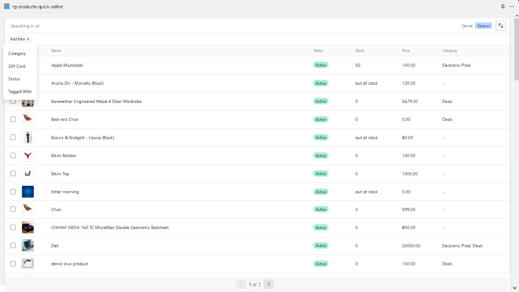The image size is (519, 292).
Task: Select Tagged With filter option
Action: click(x=20, y=91)
